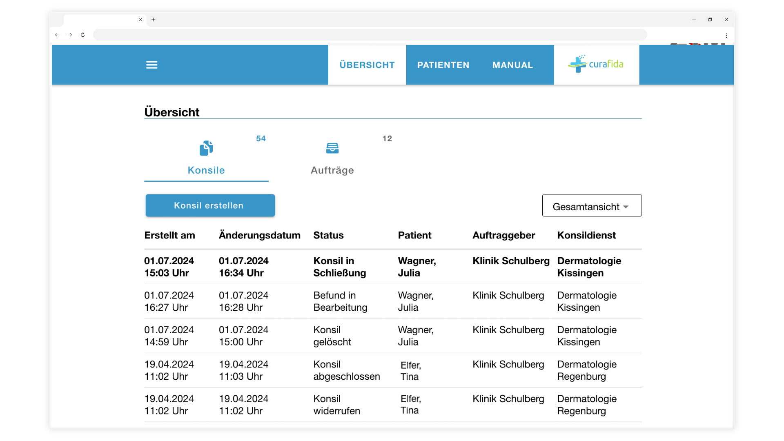Click the Aufträge count badge 12

pyautogui.click(x=387, y=138)
